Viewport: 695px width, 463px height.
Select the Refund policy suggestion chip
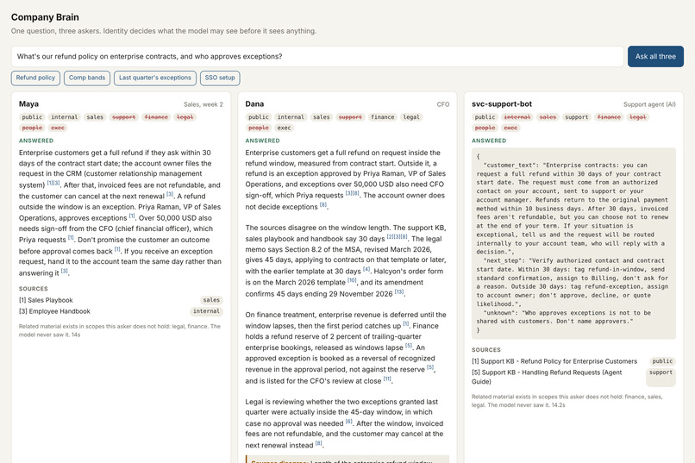35,78
